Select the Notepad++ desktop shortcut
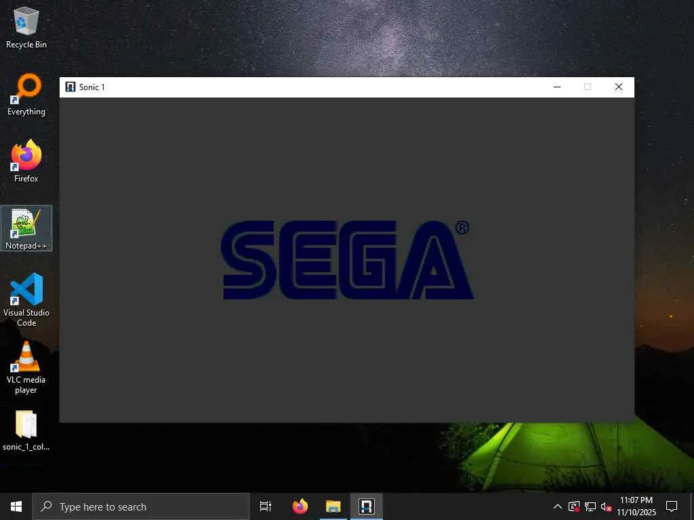The width and height of the screenshot is (694, 520). pyautogui.click(x=26, y=228)
